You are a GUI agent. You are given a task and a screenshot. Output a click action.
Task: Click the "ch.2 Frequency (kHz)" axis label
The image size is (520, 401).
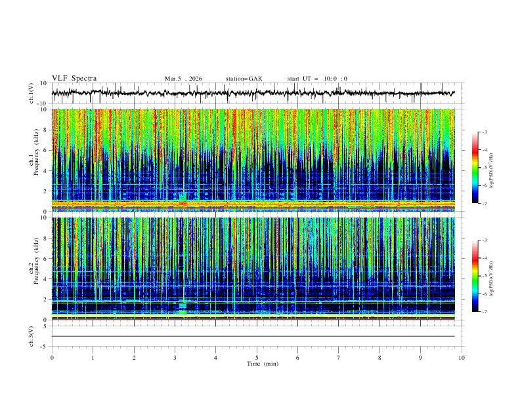[33, 261]
